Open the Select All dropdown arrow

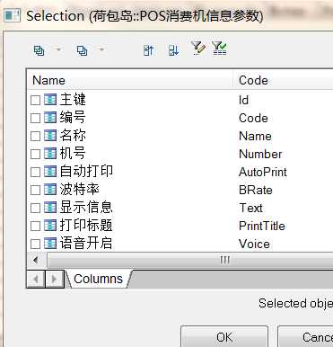[x=58, y=49]
